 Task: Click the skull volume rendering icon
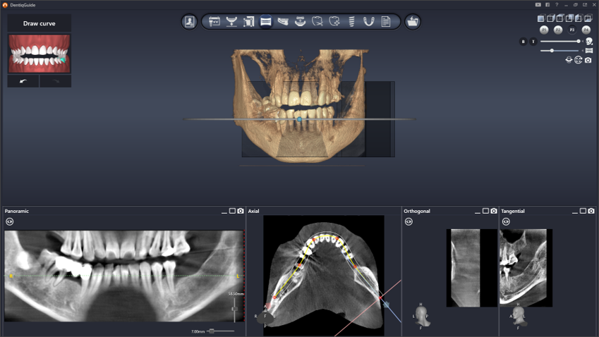[589, 41]
